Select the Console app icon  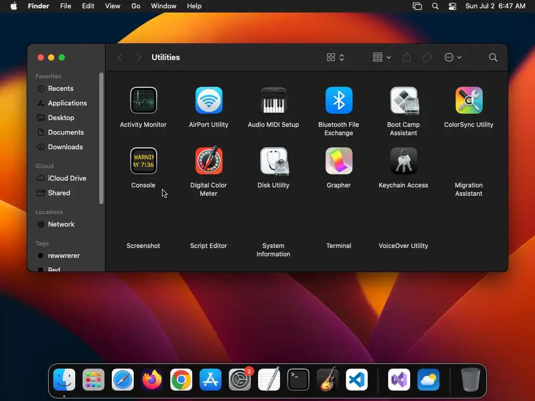[x=143, y=161]
